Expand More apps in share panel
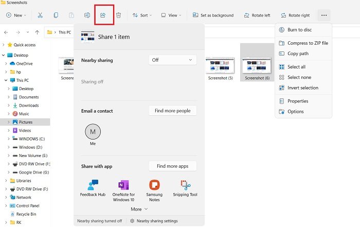The width and height of the screenshot is (360, 227). click(x=139, y=209)
